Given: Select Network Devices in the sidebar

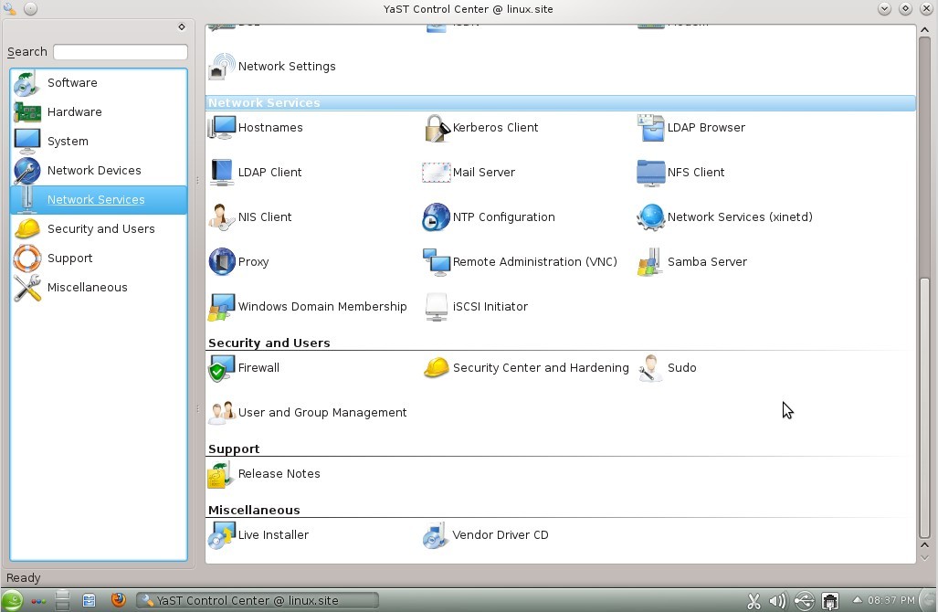Looking at the screenshot, I should click(99, 171).
